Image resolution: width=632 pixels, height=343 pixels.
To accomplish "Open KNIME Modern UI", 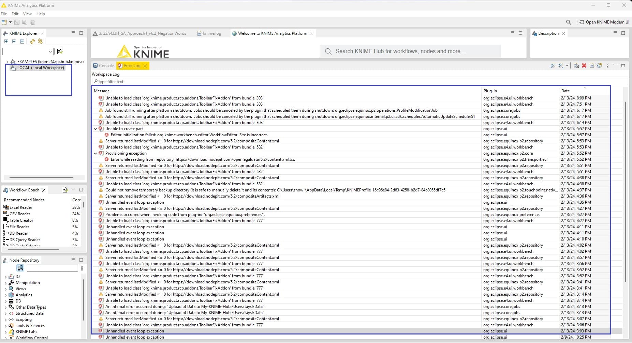I will point(604,22).
